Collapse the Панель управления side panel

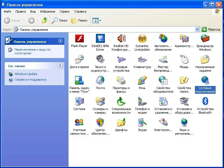(x=60, y=41)
